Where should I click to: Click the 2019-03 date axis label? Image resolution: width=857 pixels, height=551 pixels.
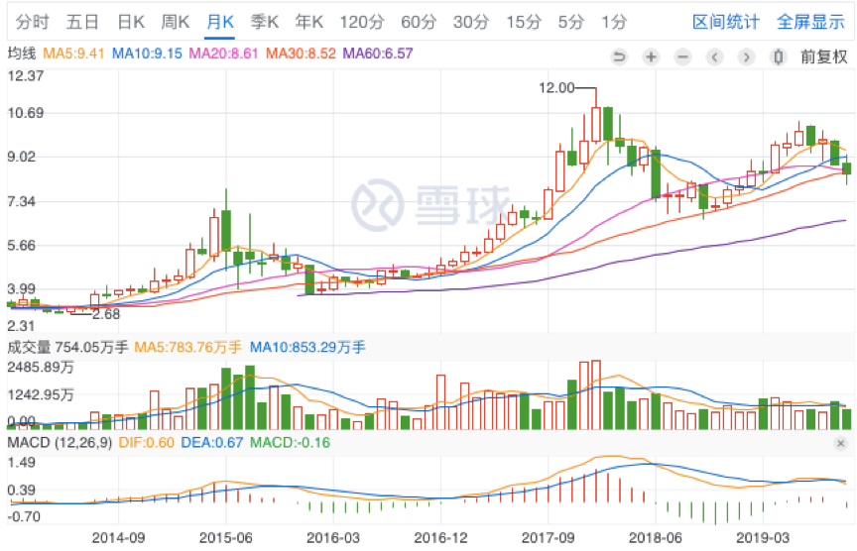click(x=763, y=538)
